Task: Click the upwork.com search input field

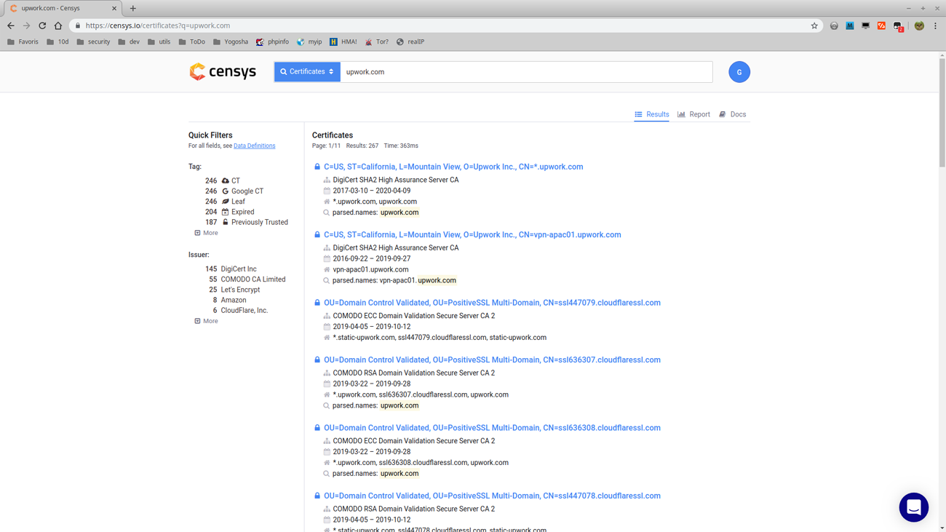Action: 526,72
